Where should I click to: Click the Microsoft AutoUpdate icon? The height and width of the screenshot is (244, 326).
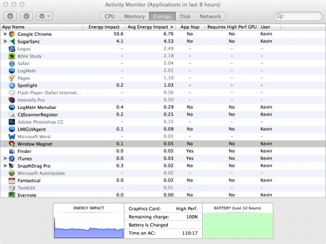pyautogui.click(x=12, y=173)
